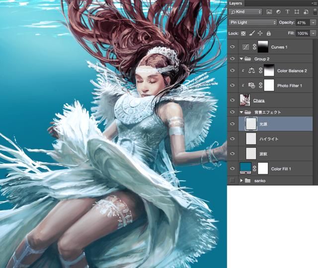Hide the 光源 layer
The height and width of the screenshot is (268, 318).
click(x=233, y=124)
